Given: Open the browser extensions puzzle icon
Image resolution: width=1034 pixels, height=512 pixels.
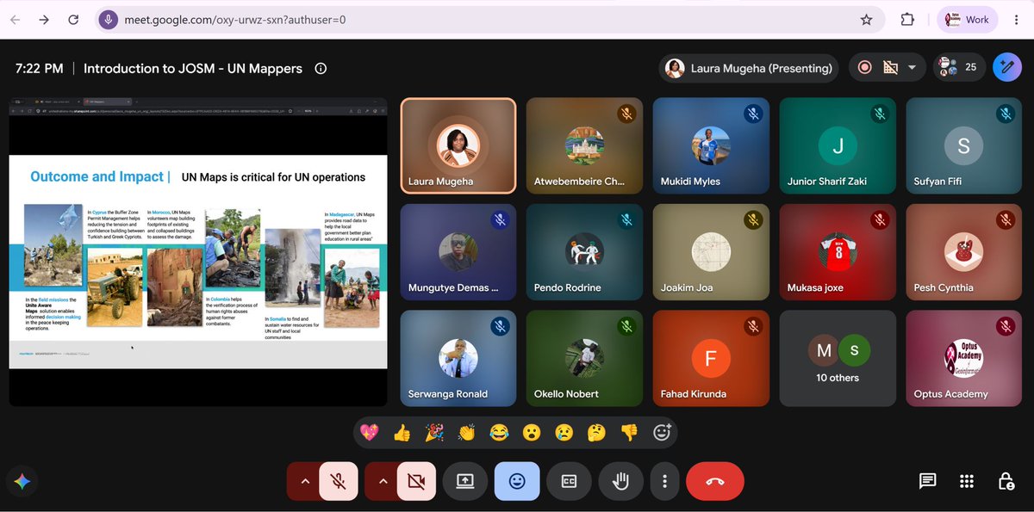Looking at the screenshot, I should [907, 20].
